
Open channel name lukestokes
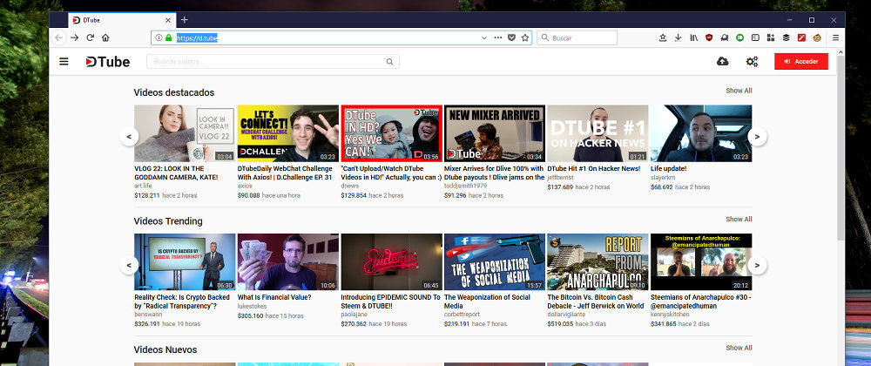[253, 306]
